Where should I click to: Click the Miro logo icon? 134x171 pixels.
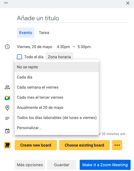click(x=7, y=145)
